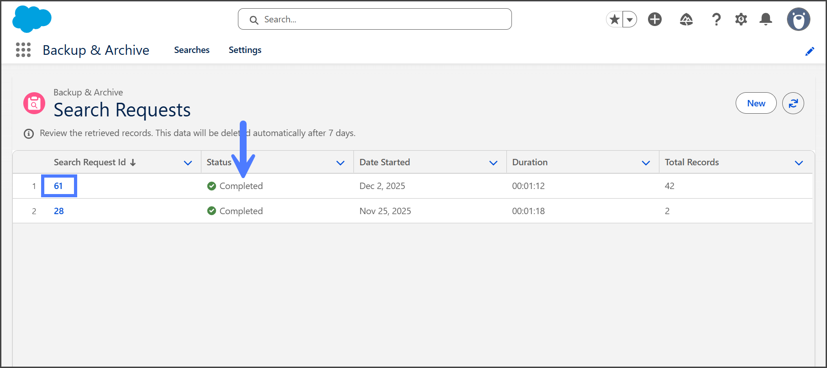827x368 pixels.
Task: Open the Notifications bell
Action: click(x=765, y=19)
